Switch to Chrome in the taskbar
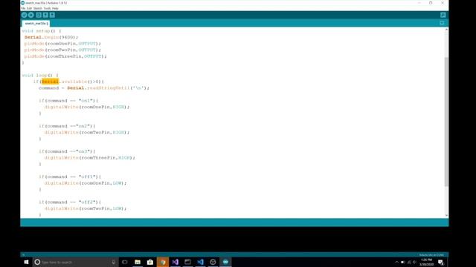 click(x=163, y=262)
